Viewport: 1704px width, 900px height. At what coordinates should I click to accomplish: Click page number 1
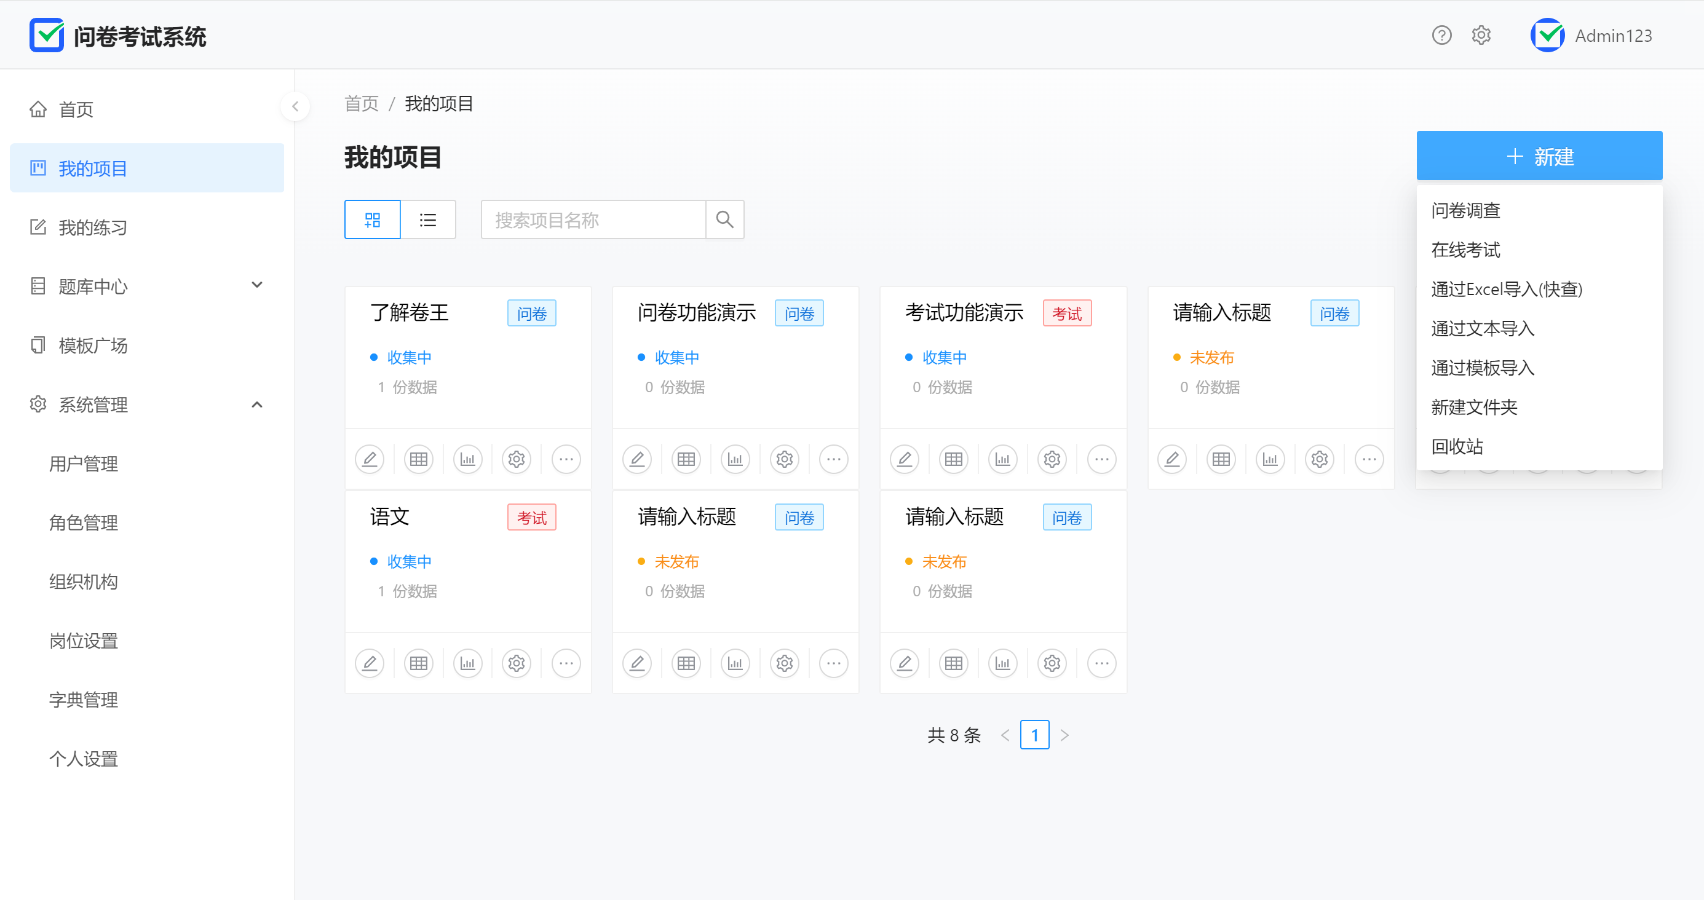1034,735
